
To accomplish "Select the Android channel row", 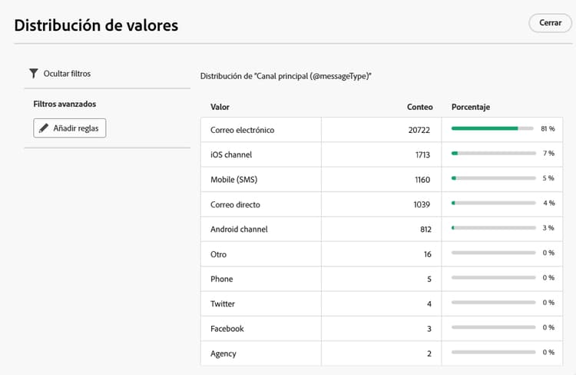I will point(239,229).
